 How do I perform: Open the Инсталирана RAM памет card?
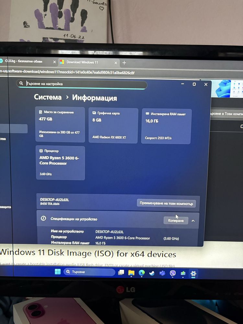pyautogui.click(x=166, y=126)
